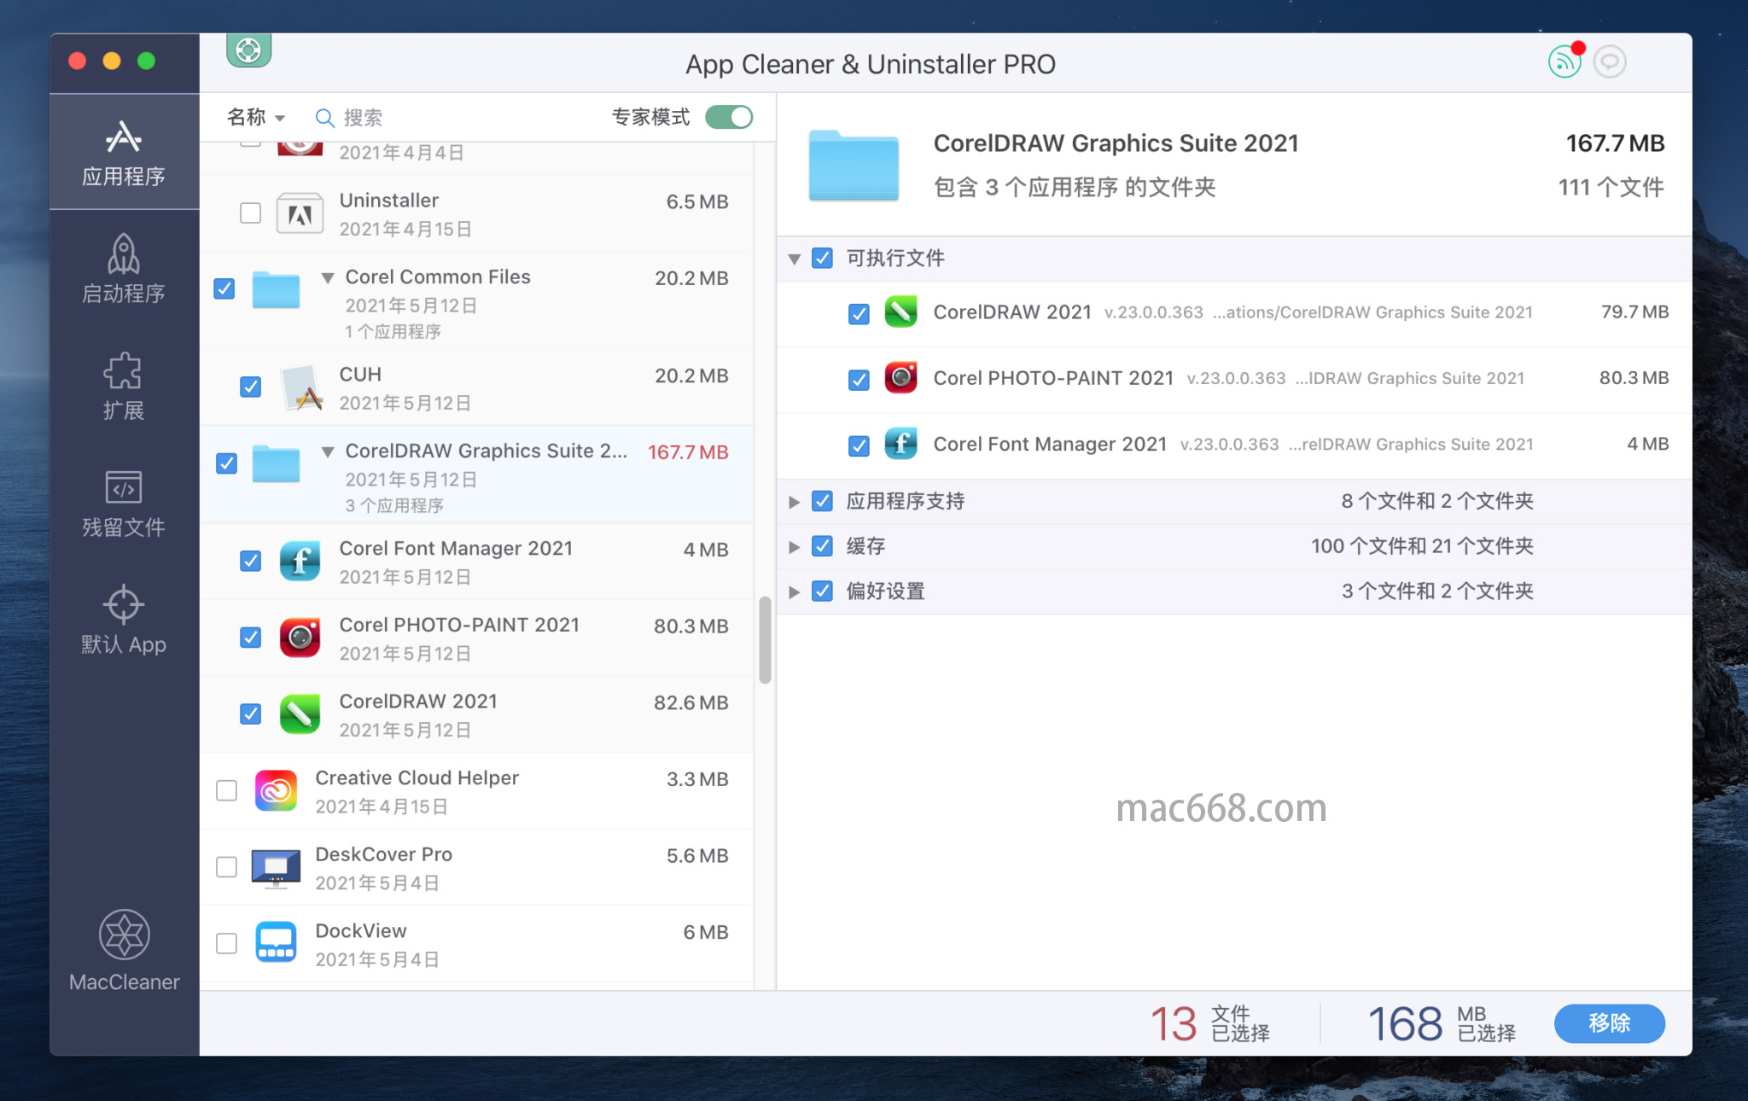This screenshot has height=1101, width=1748.
Task: Click the wireless status icon near top right
Action: click(x=1564, y=61)
